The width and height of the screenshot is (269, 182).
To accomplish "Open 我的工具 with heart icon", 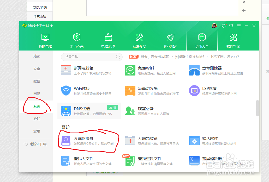I will pos(35,144).
